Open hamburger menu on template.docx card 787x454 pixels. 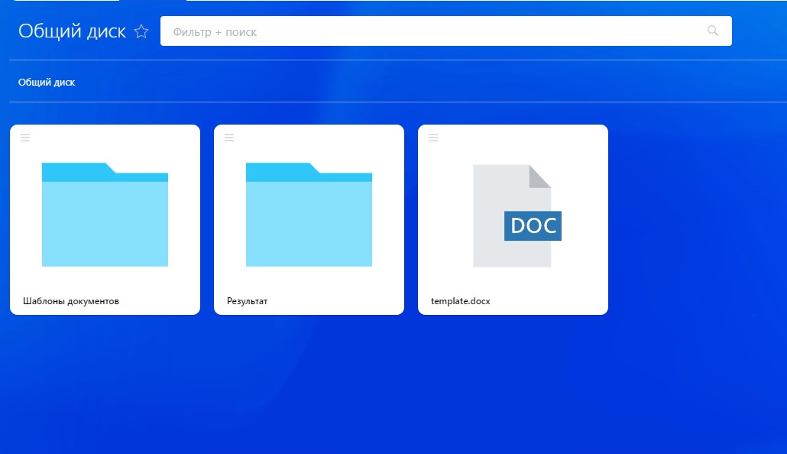pos(433,138)
